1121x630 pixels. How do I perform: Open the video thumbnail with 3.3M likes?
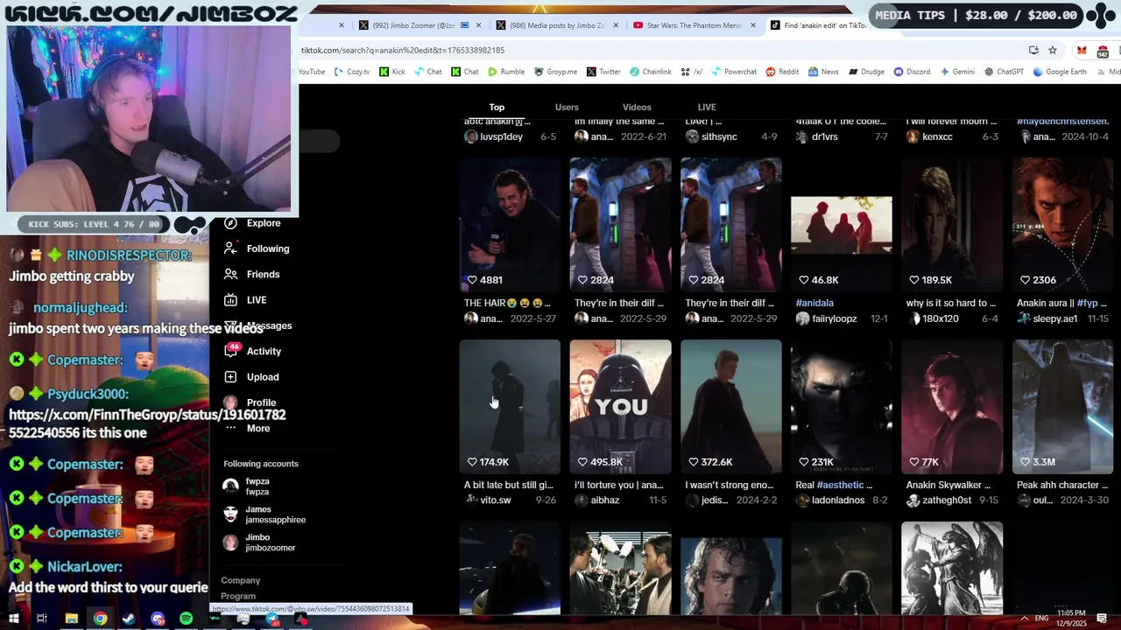(x=1062, y=406)
